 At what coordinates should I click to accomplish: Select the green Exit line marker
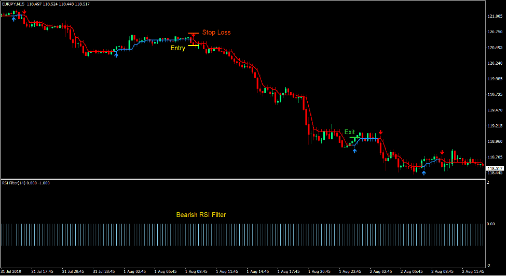click(x=355, y=138)
